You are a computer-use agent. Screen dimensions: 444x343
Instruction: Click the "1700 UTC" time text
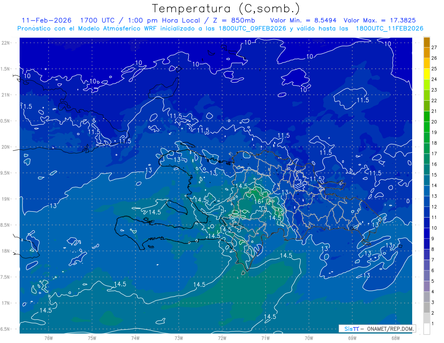pyautogui.click(x=98, y=20)
